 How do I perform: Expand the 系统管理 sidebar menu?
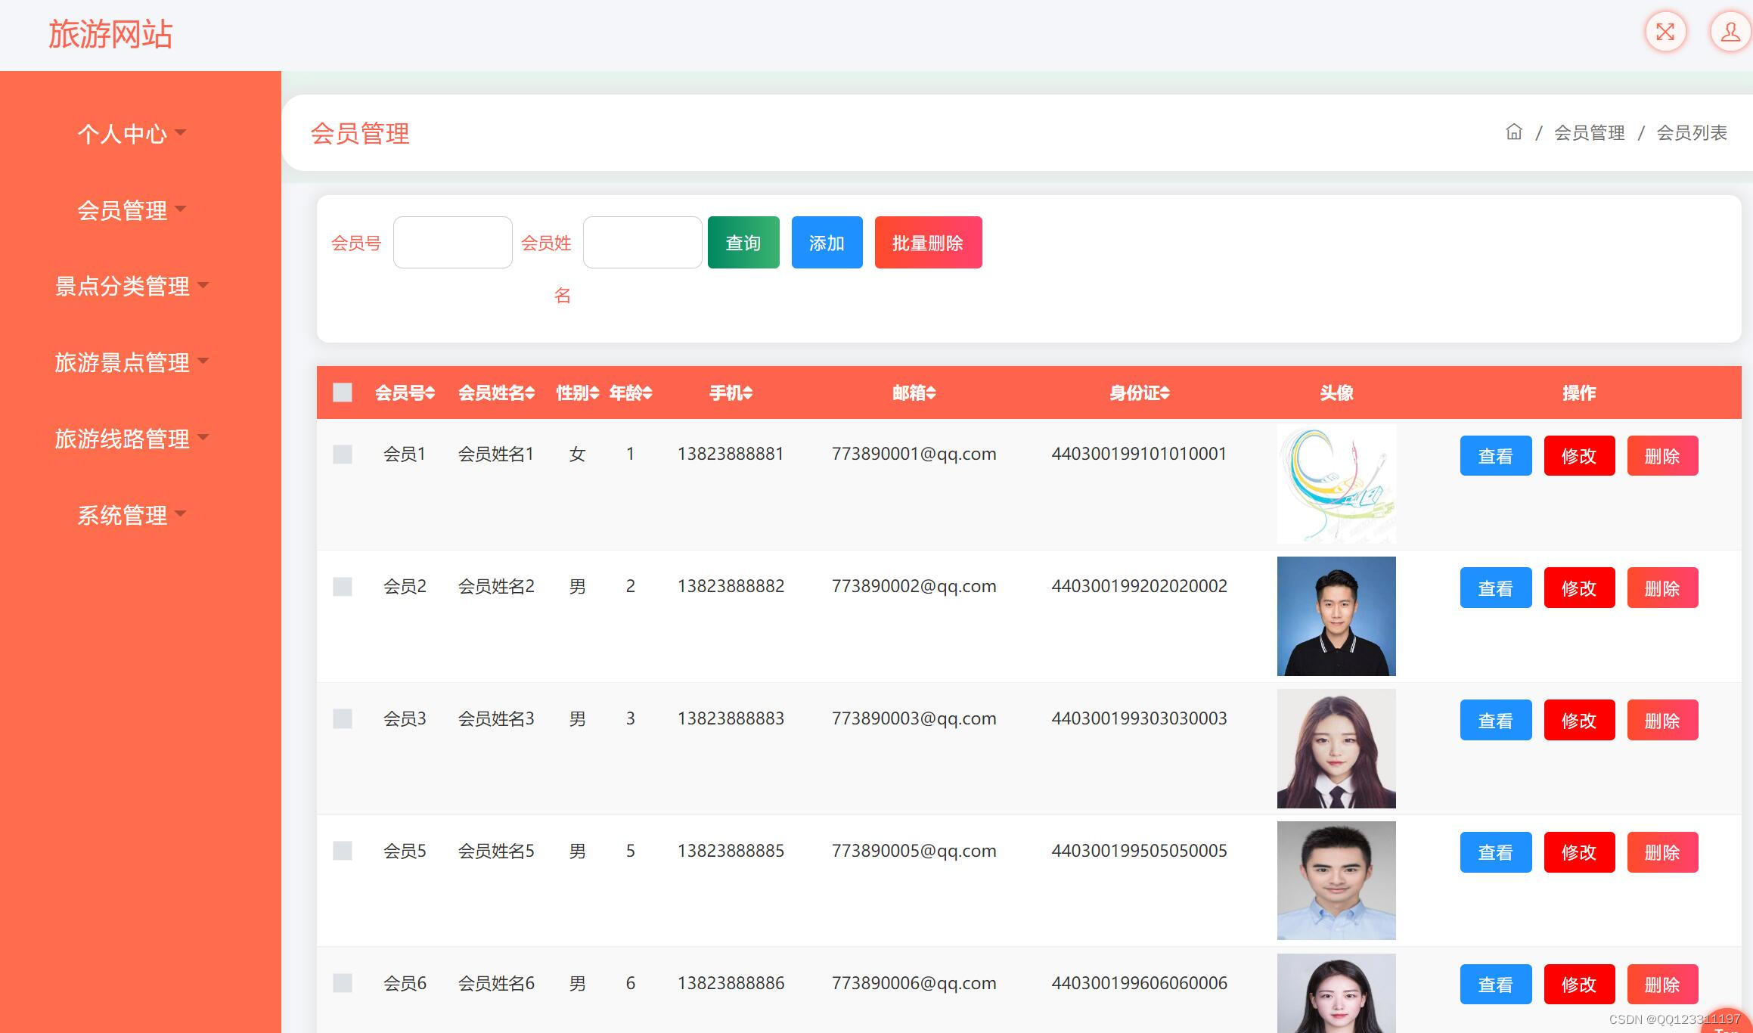(132, 516)
